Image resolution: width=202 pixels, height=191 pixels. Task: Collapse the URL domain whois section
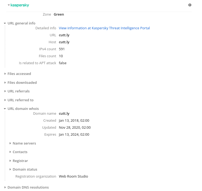tap(5, 109)
